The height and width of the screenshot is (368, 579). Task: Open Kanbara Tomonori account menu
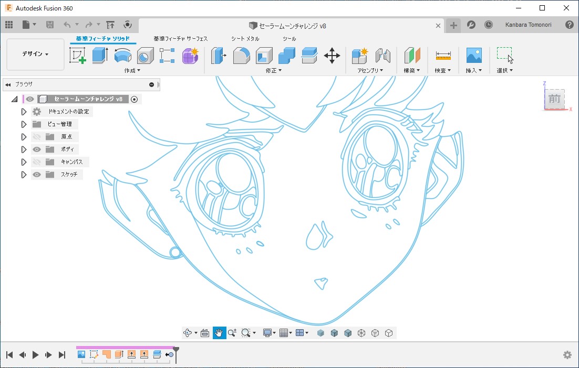[x=528, y=25]
